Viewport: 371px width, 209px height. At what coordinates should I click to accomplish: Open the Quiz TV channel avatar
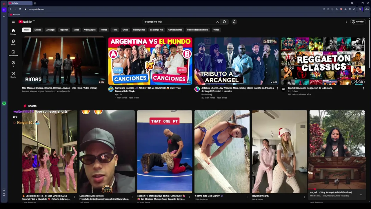(x=111, y=89)
